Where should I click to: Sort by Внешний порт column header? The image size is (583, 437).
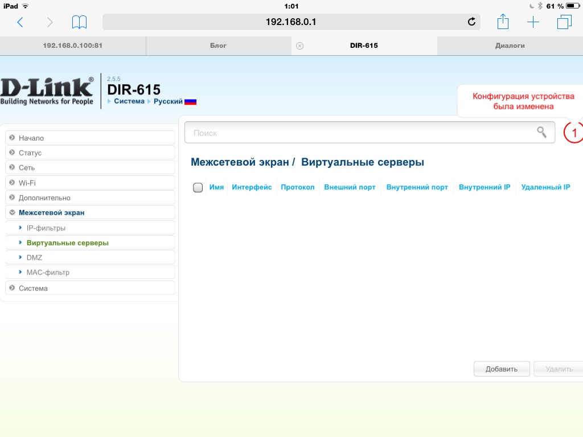tap(350, 187)
